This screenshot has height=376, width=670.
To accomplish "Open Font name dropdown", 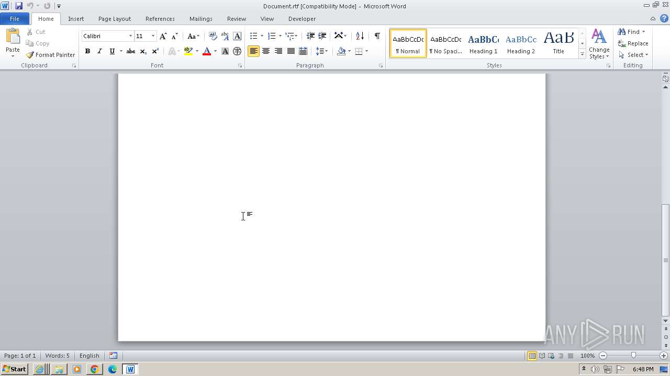I will click(x=130, y=36).
